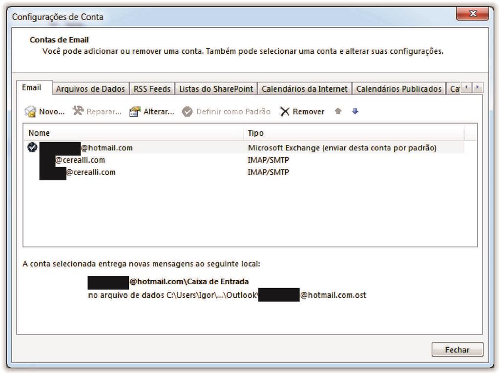Open the RSS Feeds tab

(152, 89)
